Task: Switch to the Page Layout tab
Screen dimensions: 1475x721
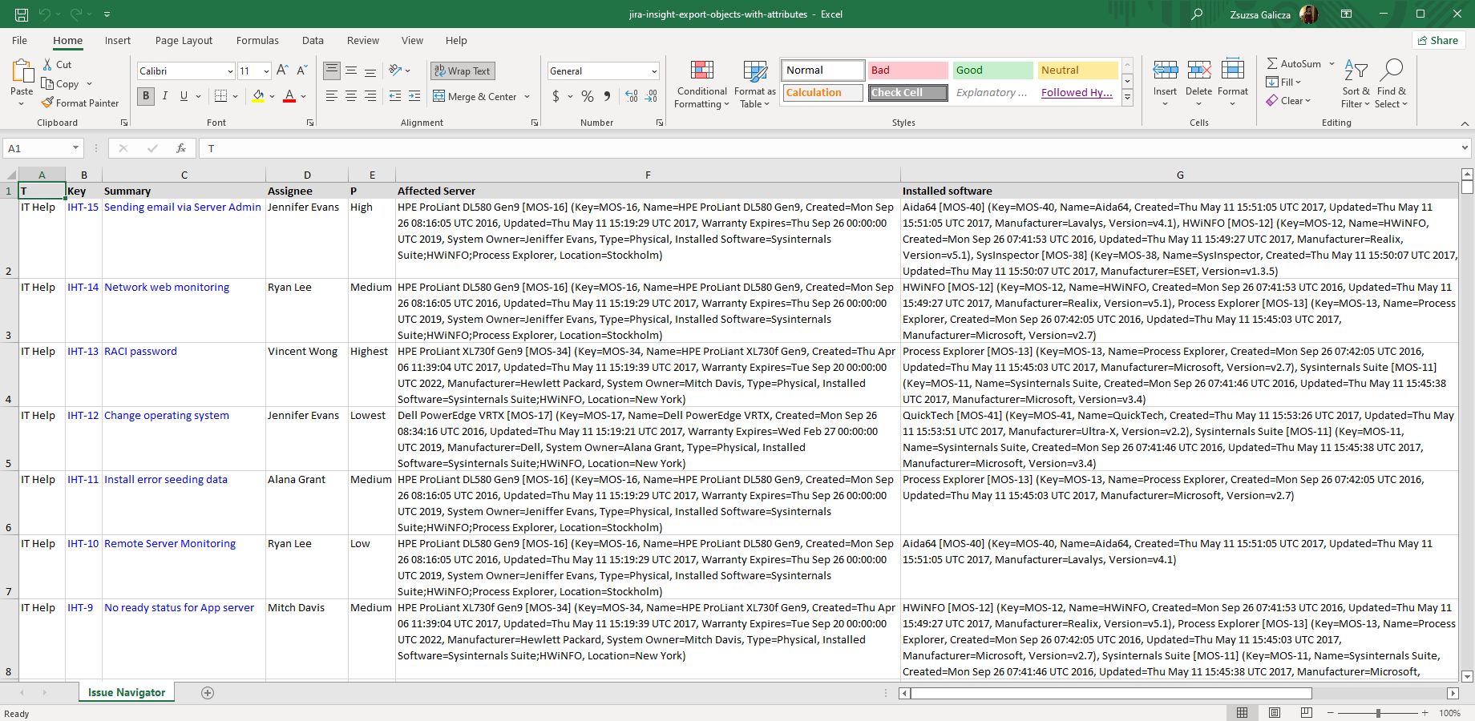Action: coord(184,41)
